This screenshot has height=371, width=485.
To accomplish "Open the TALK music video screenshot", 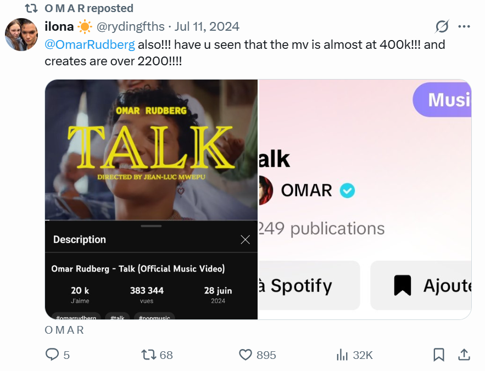I will 151,149.
